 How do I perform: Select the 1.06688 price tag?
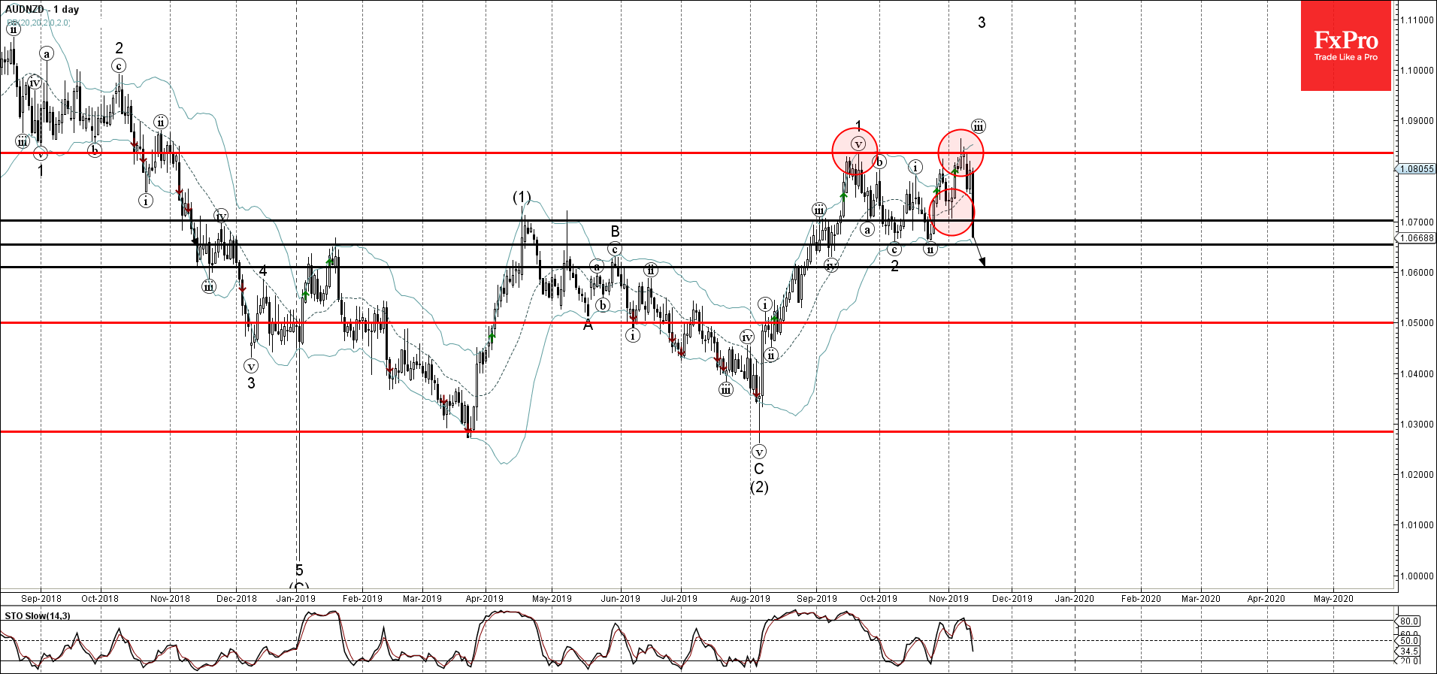tap(1416, 238)
